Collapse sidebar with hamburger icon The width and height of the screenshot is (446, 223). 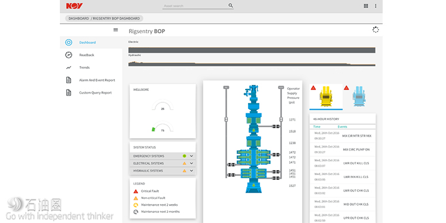116,30
